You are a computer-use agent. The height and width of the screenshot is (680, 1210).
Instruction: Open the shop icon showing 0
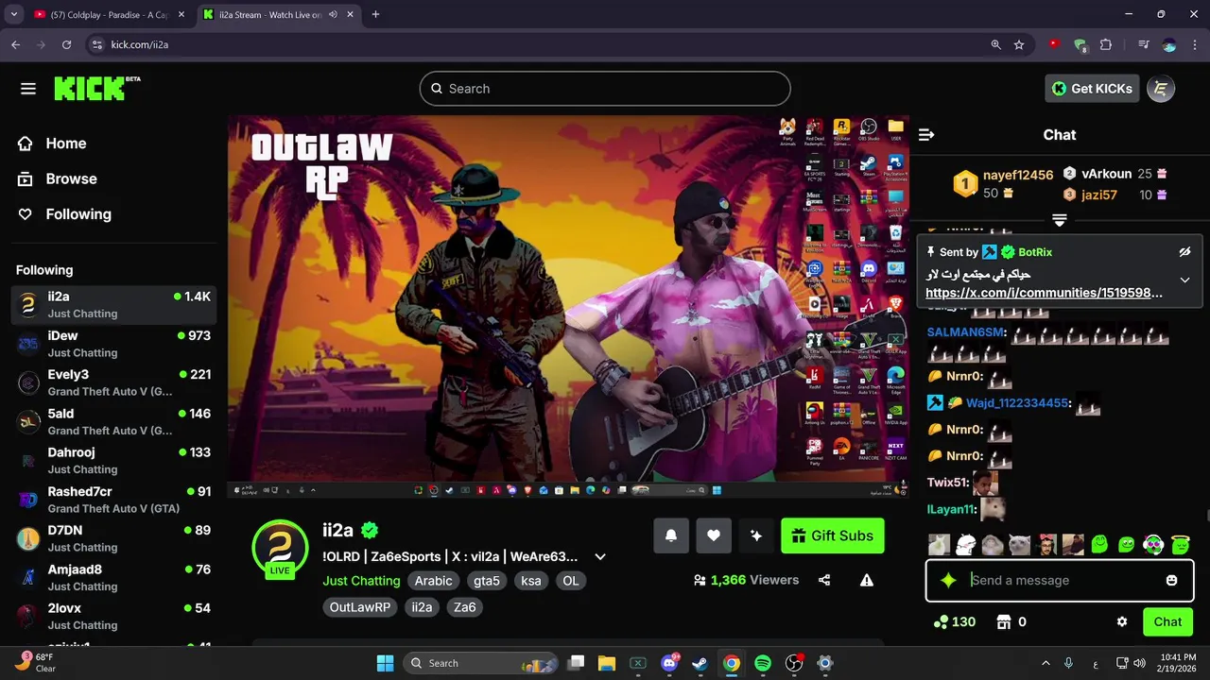1011,621
